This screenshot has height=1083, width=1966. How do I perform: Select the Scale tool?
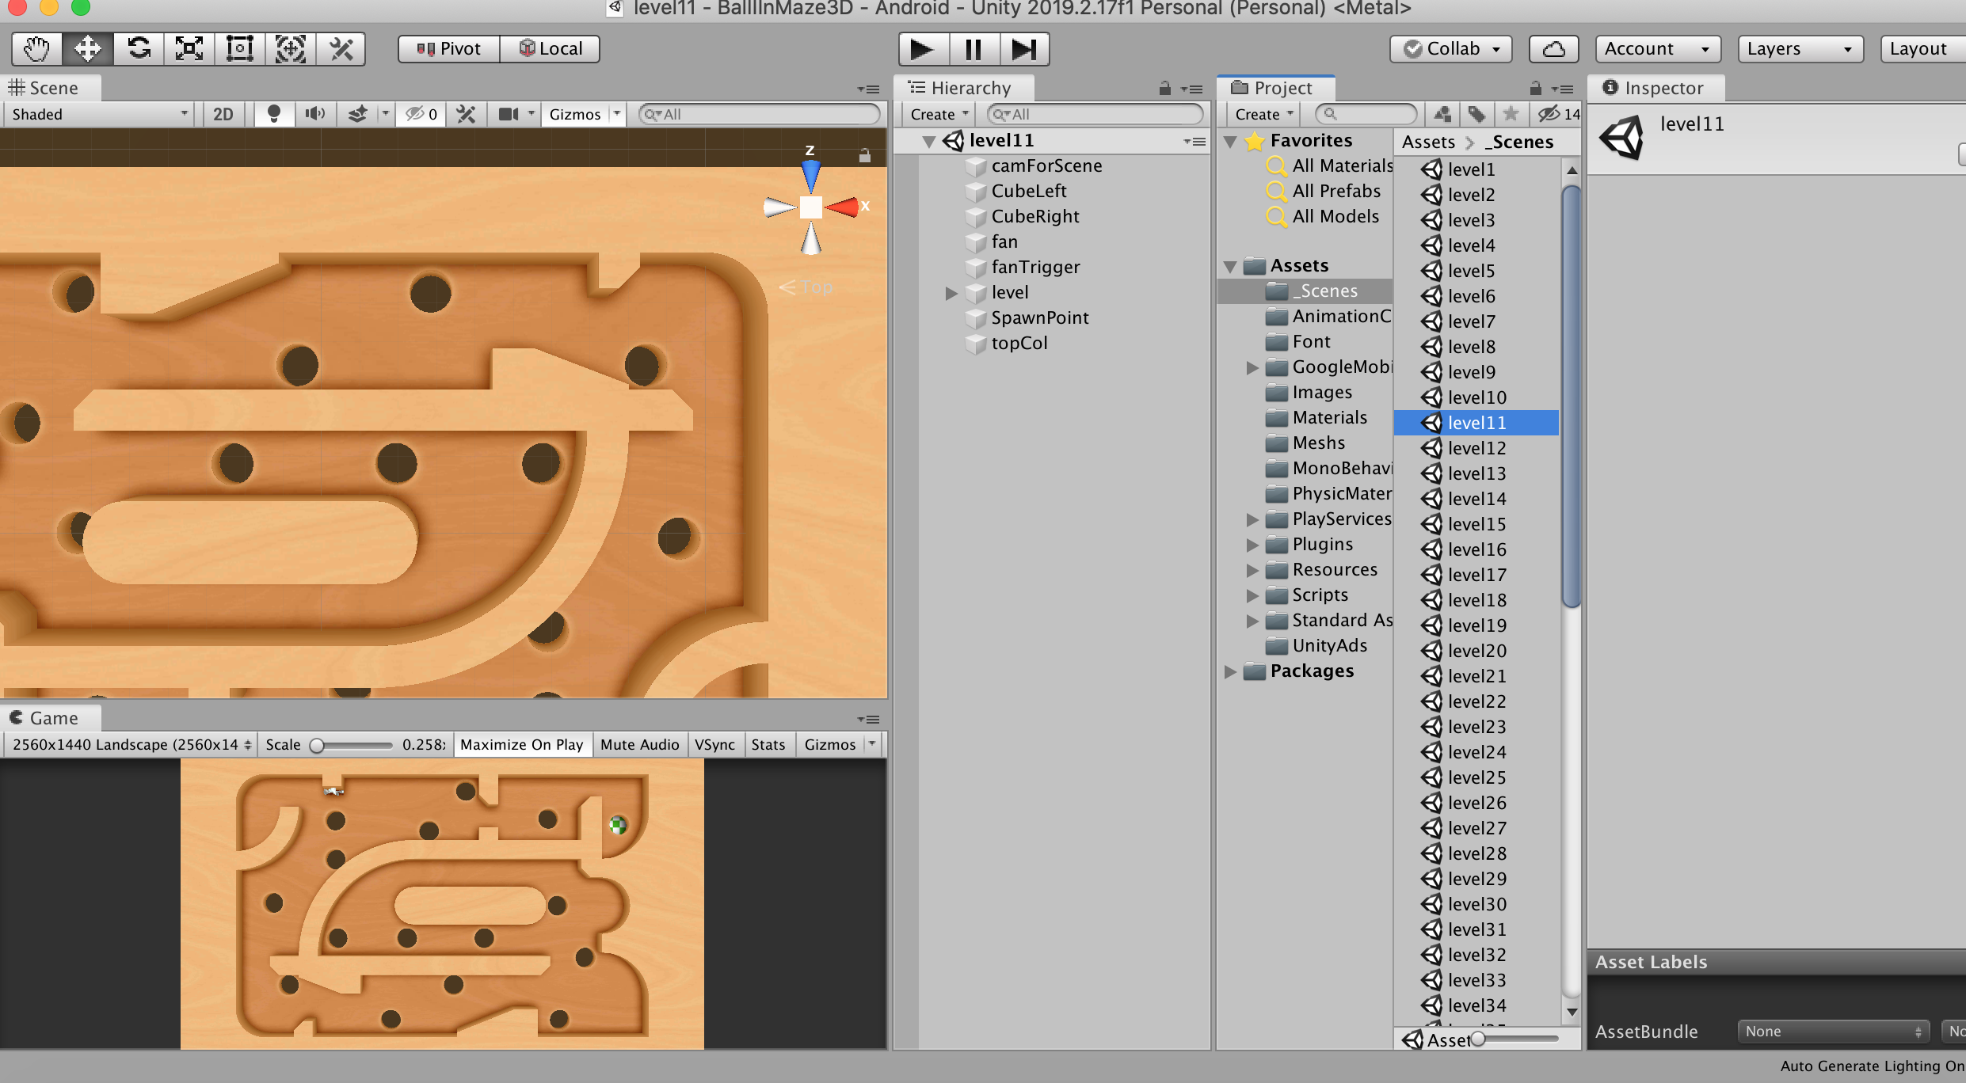point(189,49)
